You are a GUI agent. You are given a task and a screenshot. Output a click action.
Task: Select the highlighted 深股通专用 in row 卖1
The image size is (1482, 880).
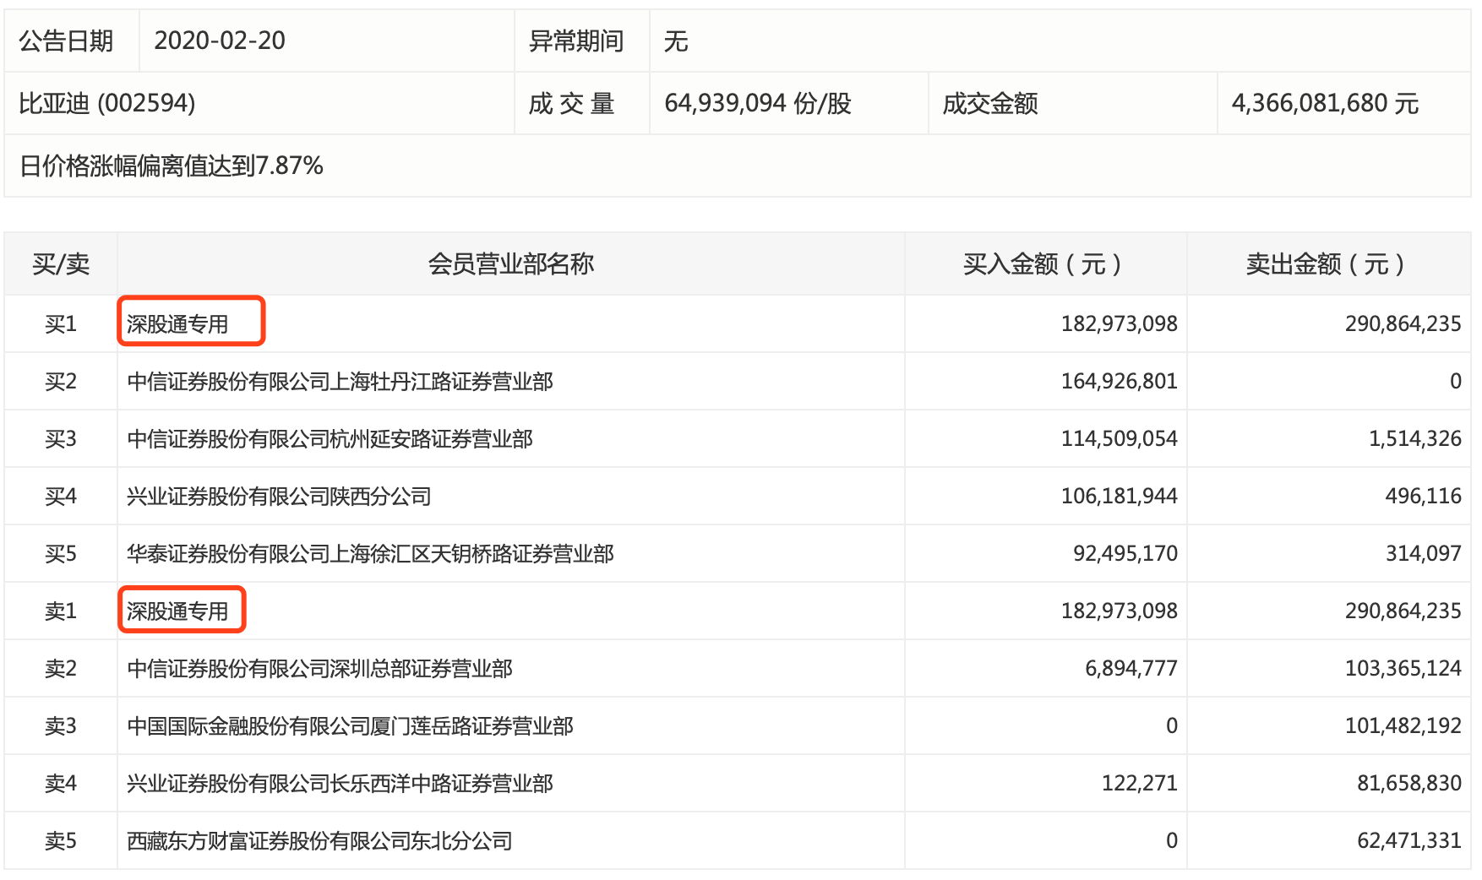click(177, 611)
